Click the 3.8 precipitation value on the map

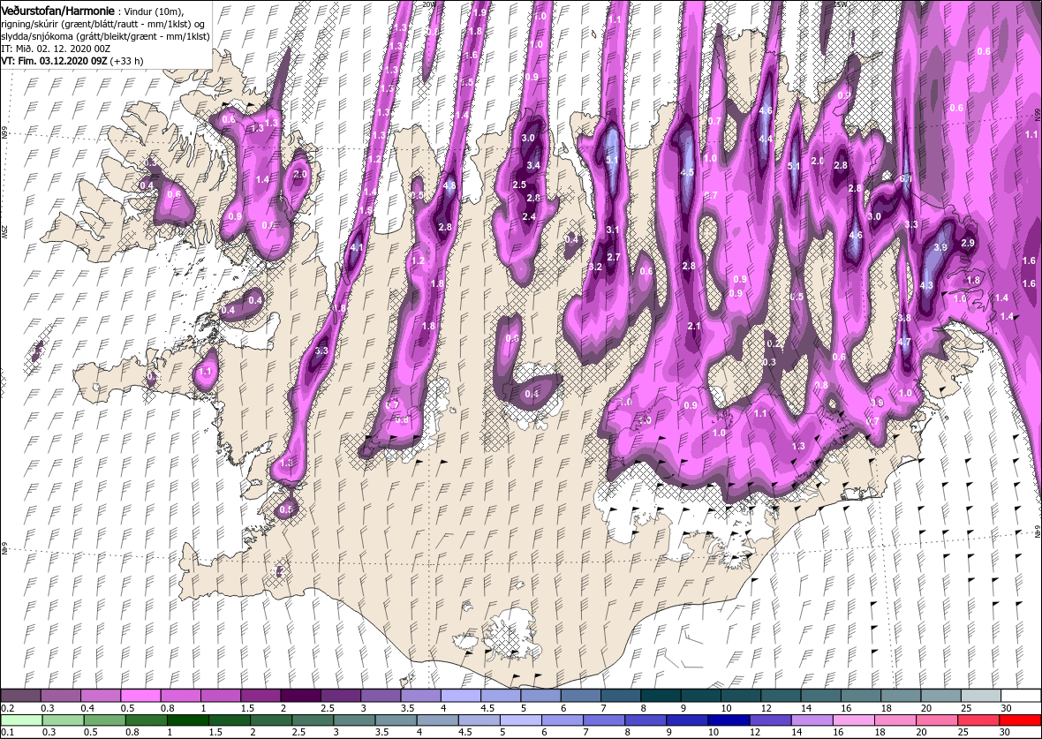click(904, 318)
